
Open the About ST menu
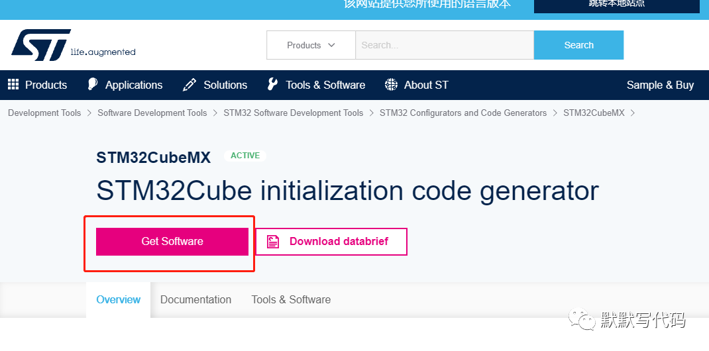427,85
